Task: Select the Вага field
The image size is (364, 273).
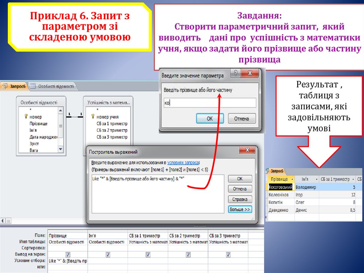Action: 34,151
